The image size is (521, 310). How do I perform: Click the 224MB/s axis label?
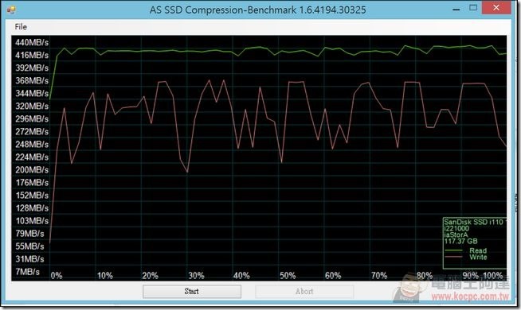point(32,157)
